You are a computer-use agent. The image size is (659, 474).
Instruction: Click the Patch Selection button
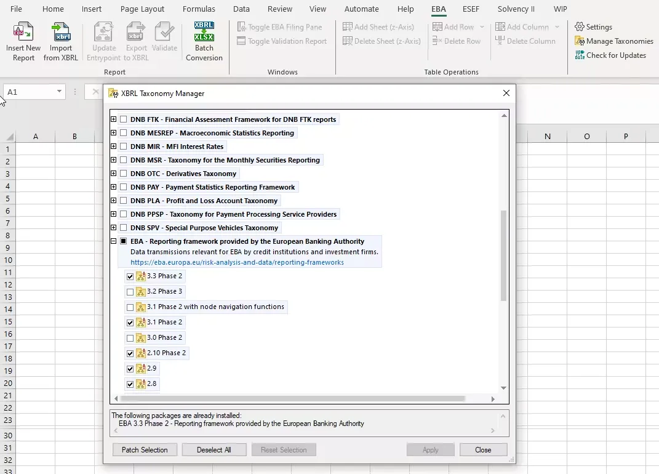[x=145, y=449]
